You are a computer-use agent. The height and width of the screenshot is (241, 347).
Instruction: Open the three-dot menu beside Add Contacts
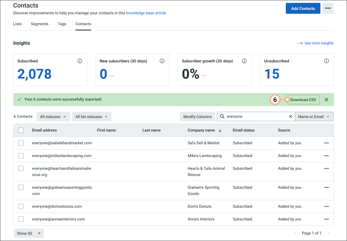pyautogui.click(x=328, y=8)
